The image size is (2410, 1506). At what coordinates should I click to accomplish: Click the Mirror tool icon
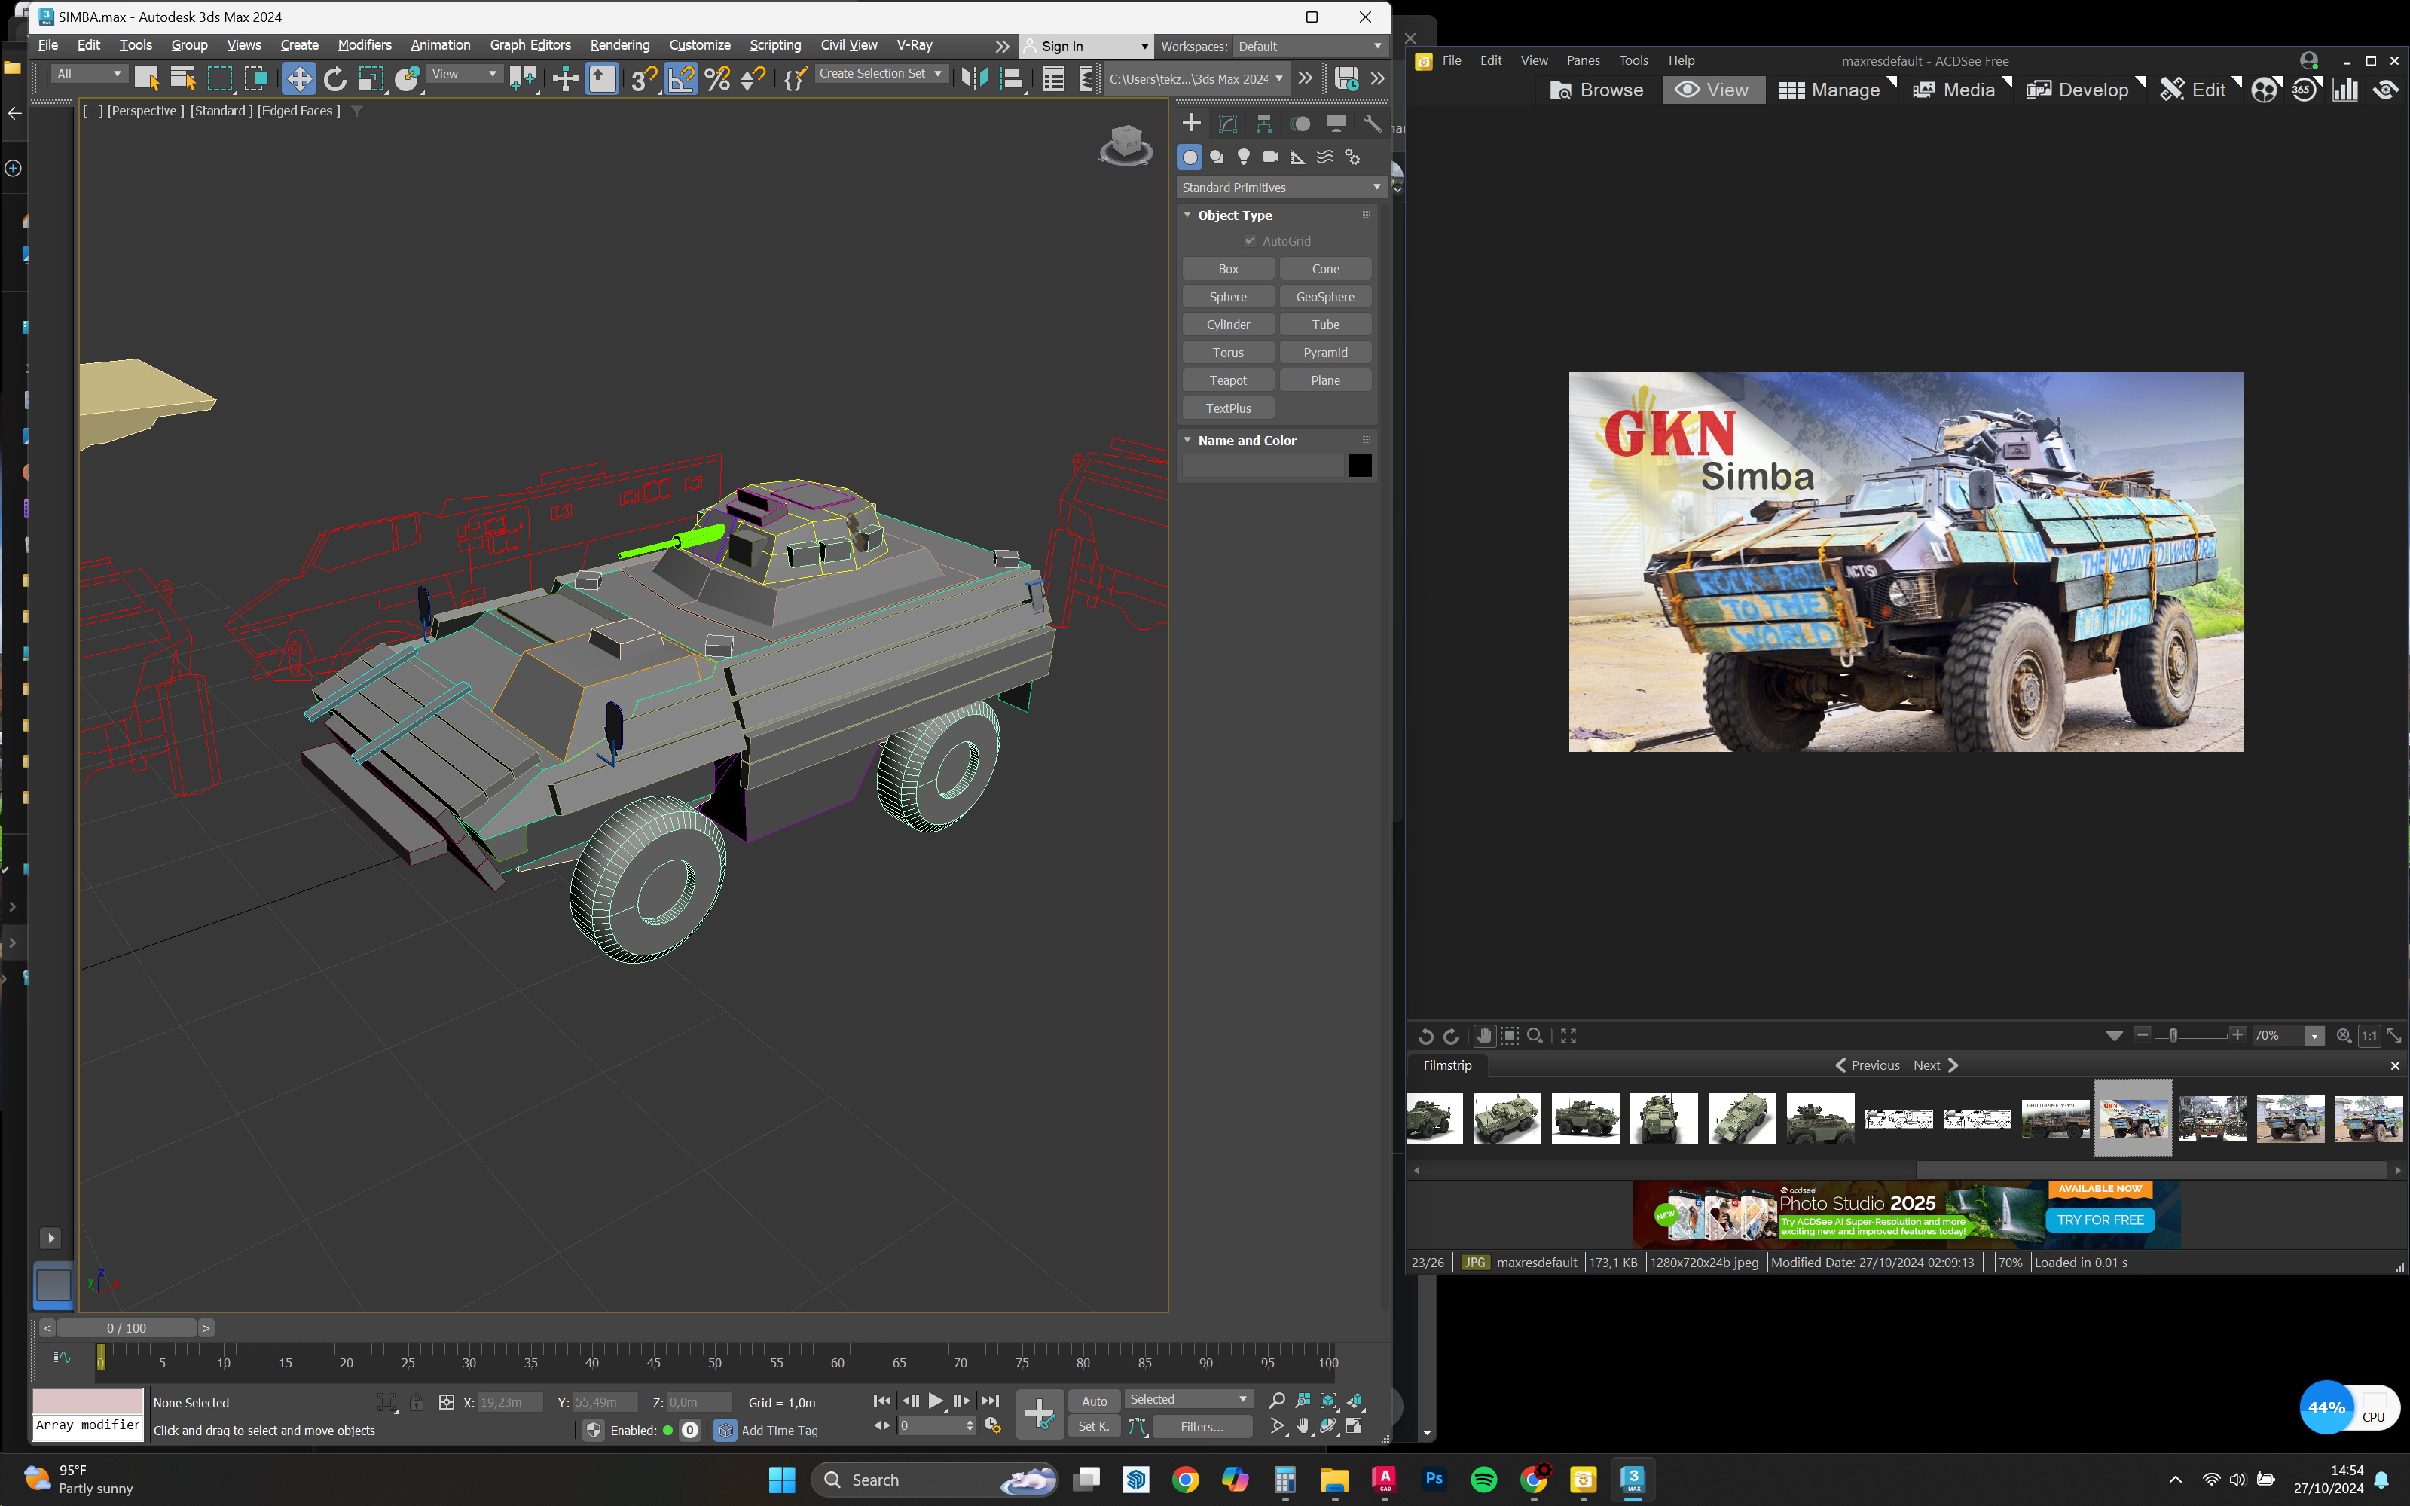pos(974,78)
